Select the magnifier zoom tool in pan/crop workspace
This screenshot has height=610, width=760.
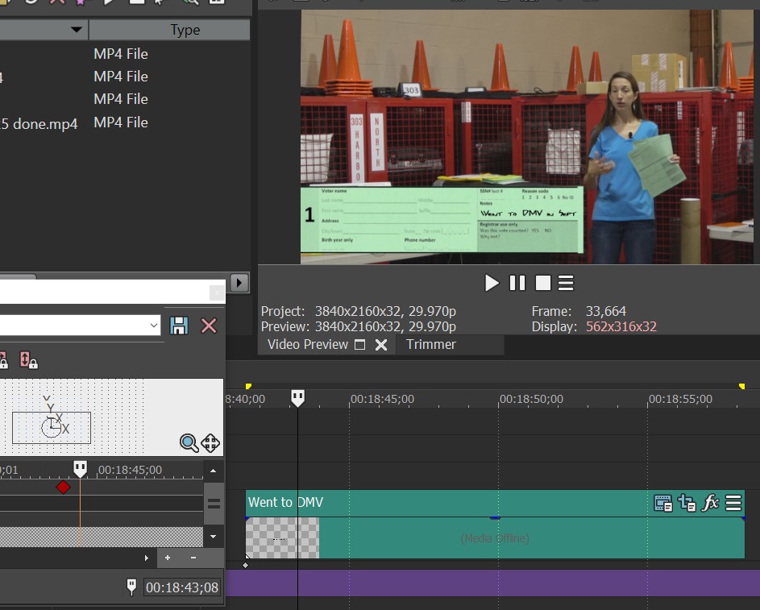point(189,442)
